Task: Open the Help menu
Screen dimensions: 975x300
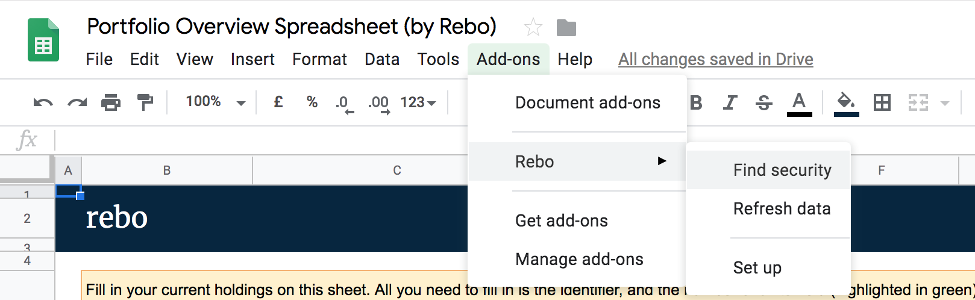Action: (x=575, y=59)
